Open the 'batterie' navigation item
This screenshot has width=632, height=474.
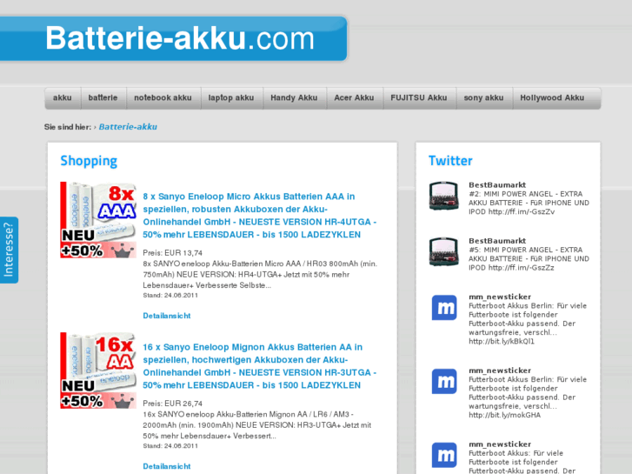[x=103, y=98]
